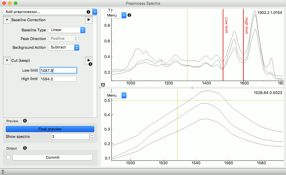The width and height of the screenshot is (286, 175).
Task: Click the 1302.2 1.0154 coordinate readout
Action: click(x=270, y=13)
